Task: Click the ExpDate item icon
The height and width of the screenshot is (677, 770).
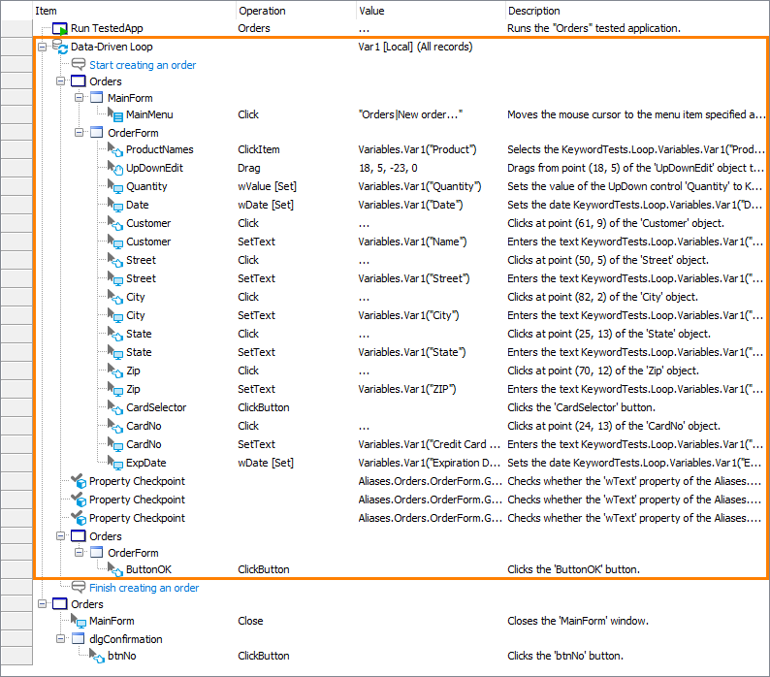Action: click(x=115, y=463)
